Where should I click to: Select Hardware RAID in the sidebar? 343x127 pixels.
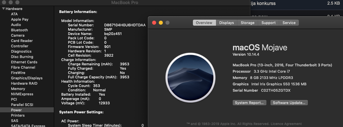(24, 84)
